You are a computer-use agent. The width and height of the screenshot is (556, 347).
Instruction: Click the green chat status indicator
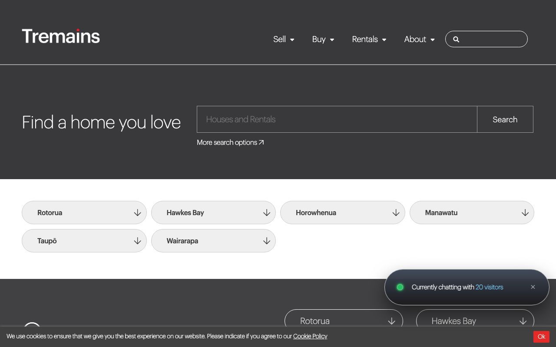coord(400,287)
